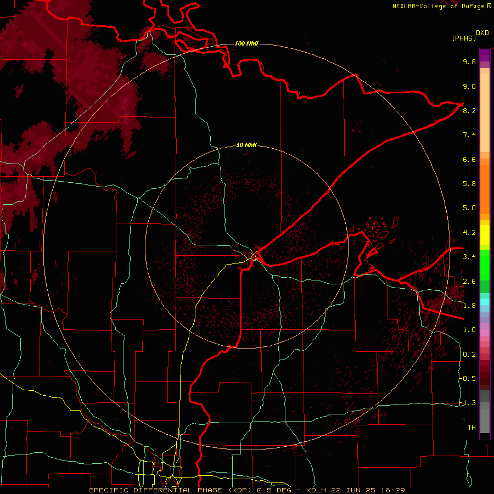Click the 5.0 value on the legend
The width and height of the screenshot is (494, 494).
(x=469, y=208)
